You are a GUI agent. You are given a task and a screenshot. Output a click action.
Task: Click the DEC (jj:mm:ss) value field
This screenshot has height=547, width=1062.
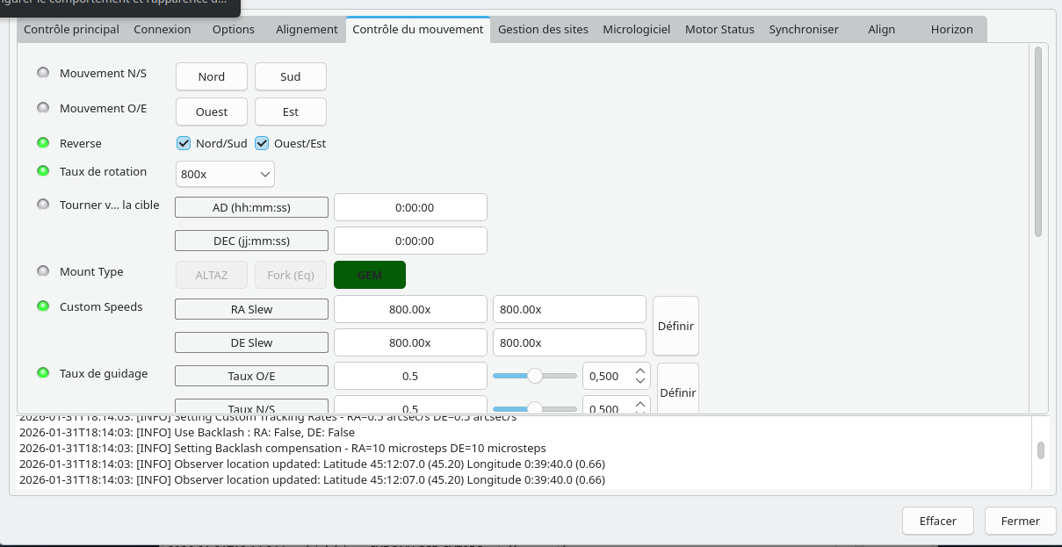pyautogui.click(x=410, y=241)
